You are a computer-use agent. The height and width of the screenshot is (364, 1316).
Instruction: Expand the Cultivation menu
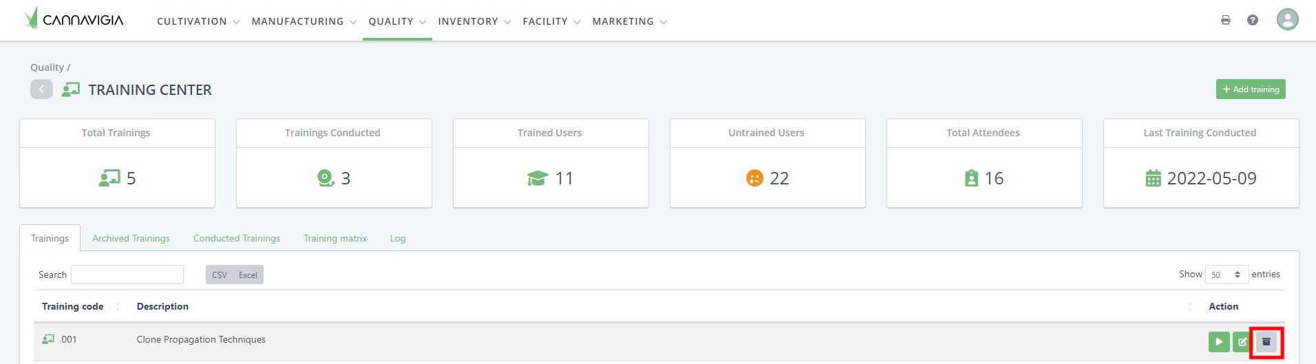(198, 21)
